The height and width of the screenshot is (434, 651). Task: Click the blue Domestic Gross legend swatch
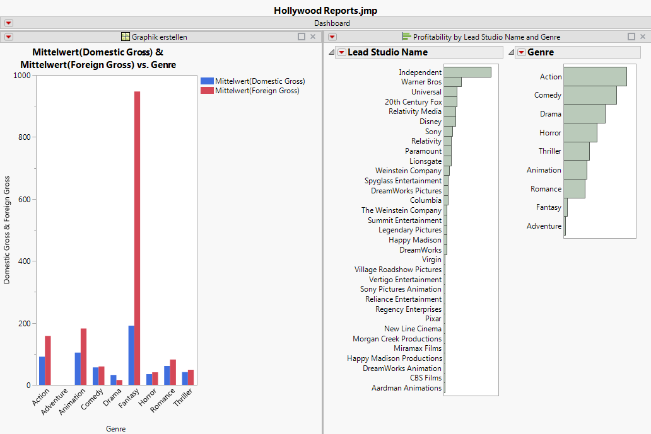coord(207,81)
